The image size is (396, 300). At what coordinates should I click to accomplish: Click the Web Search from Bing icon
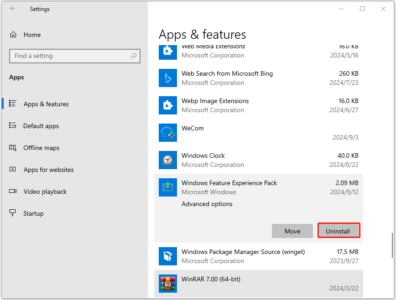(x=168, y=78)
